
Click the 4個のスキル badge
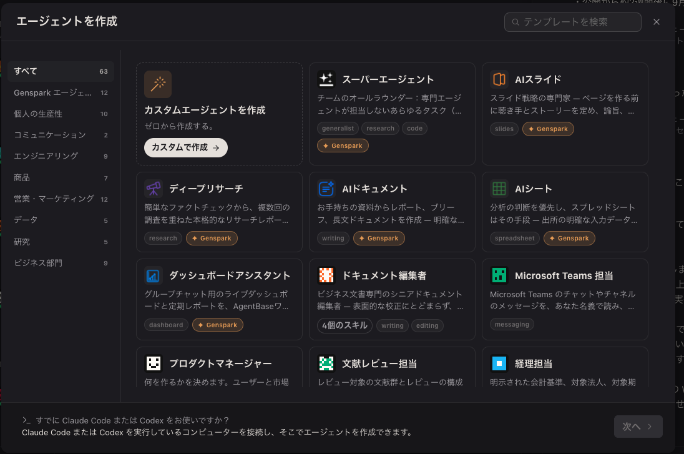(344, 325)
